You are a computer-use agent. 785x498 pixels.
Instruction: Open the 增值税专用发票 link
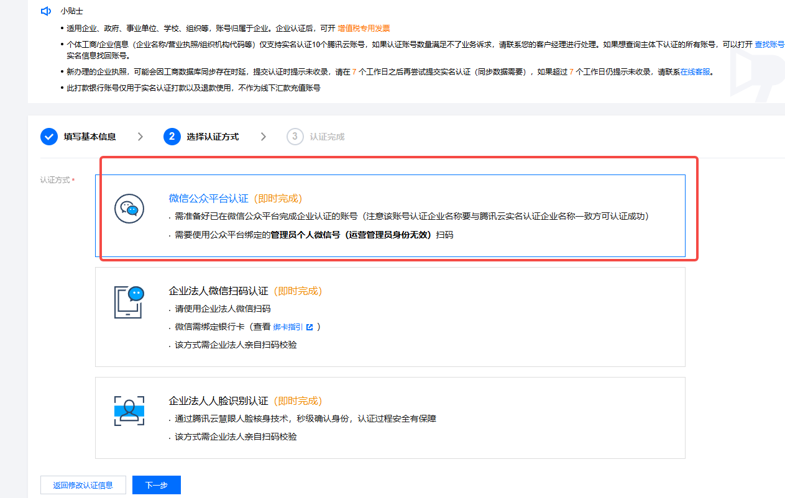[364, 29]
